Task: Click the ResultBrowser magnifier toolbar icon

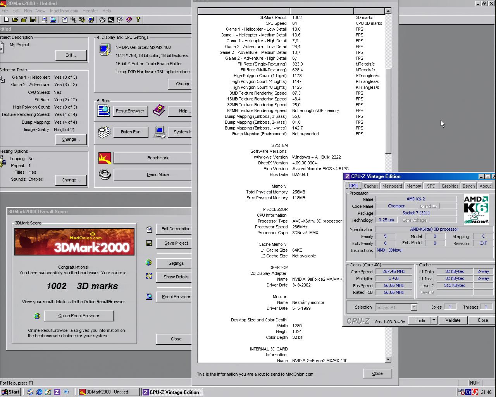Action: coord(53,19)
